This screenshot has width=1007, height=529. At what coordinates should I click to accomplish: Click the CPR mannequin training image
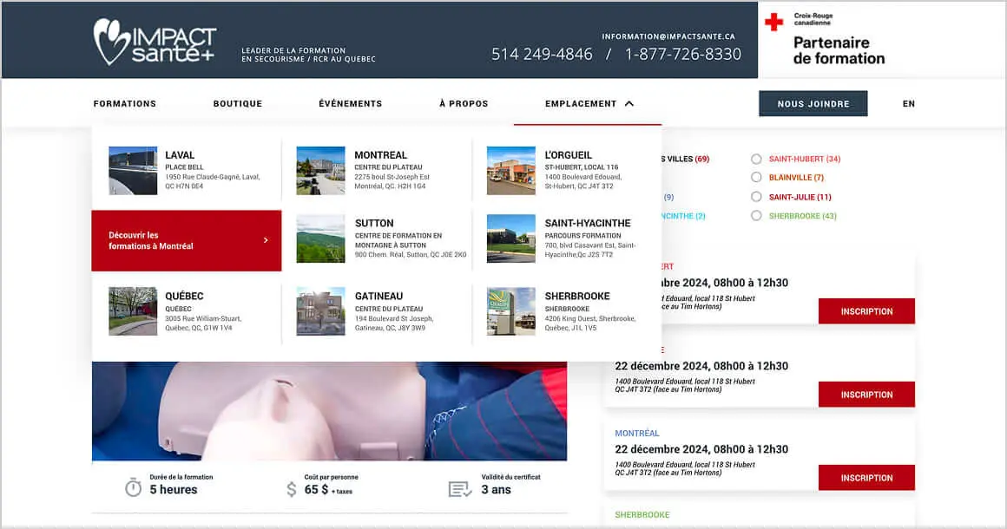(330, 411)
